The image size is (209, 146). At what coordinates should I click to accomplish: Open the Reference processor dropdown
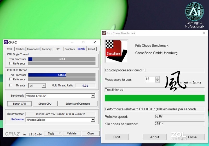(x=93, y=120)
